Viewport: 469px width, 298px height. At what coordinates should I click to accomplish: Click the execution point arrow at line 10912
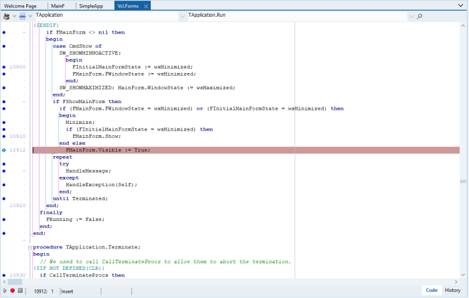4,150
